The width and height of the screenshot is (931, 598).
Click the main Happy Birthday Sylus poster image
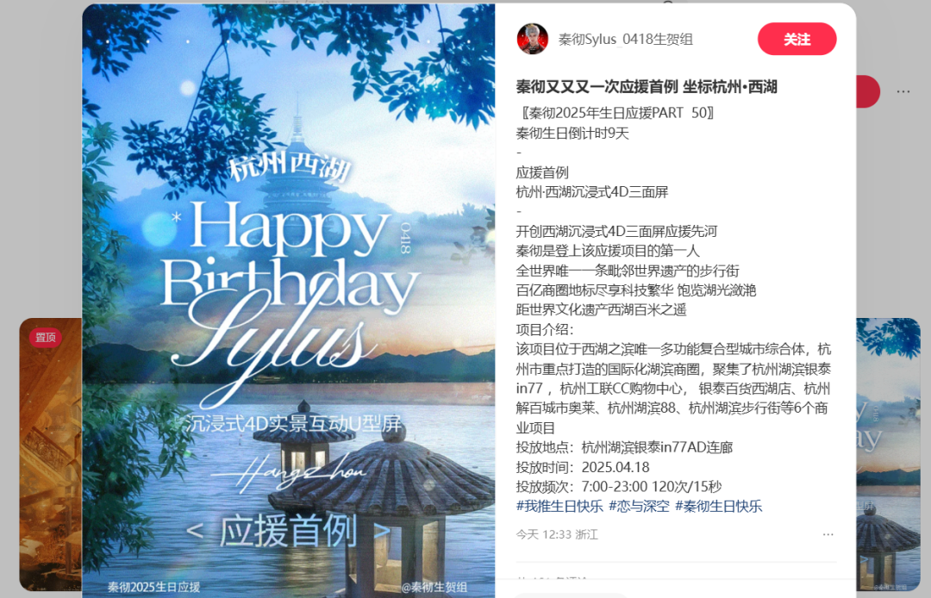tap(289, 300)
